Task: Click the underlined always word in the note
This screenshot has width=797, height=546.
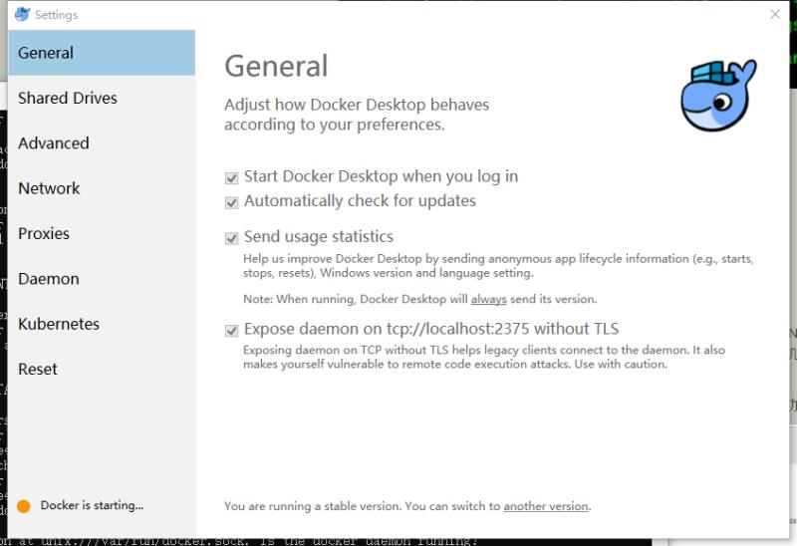Action: 488,299
